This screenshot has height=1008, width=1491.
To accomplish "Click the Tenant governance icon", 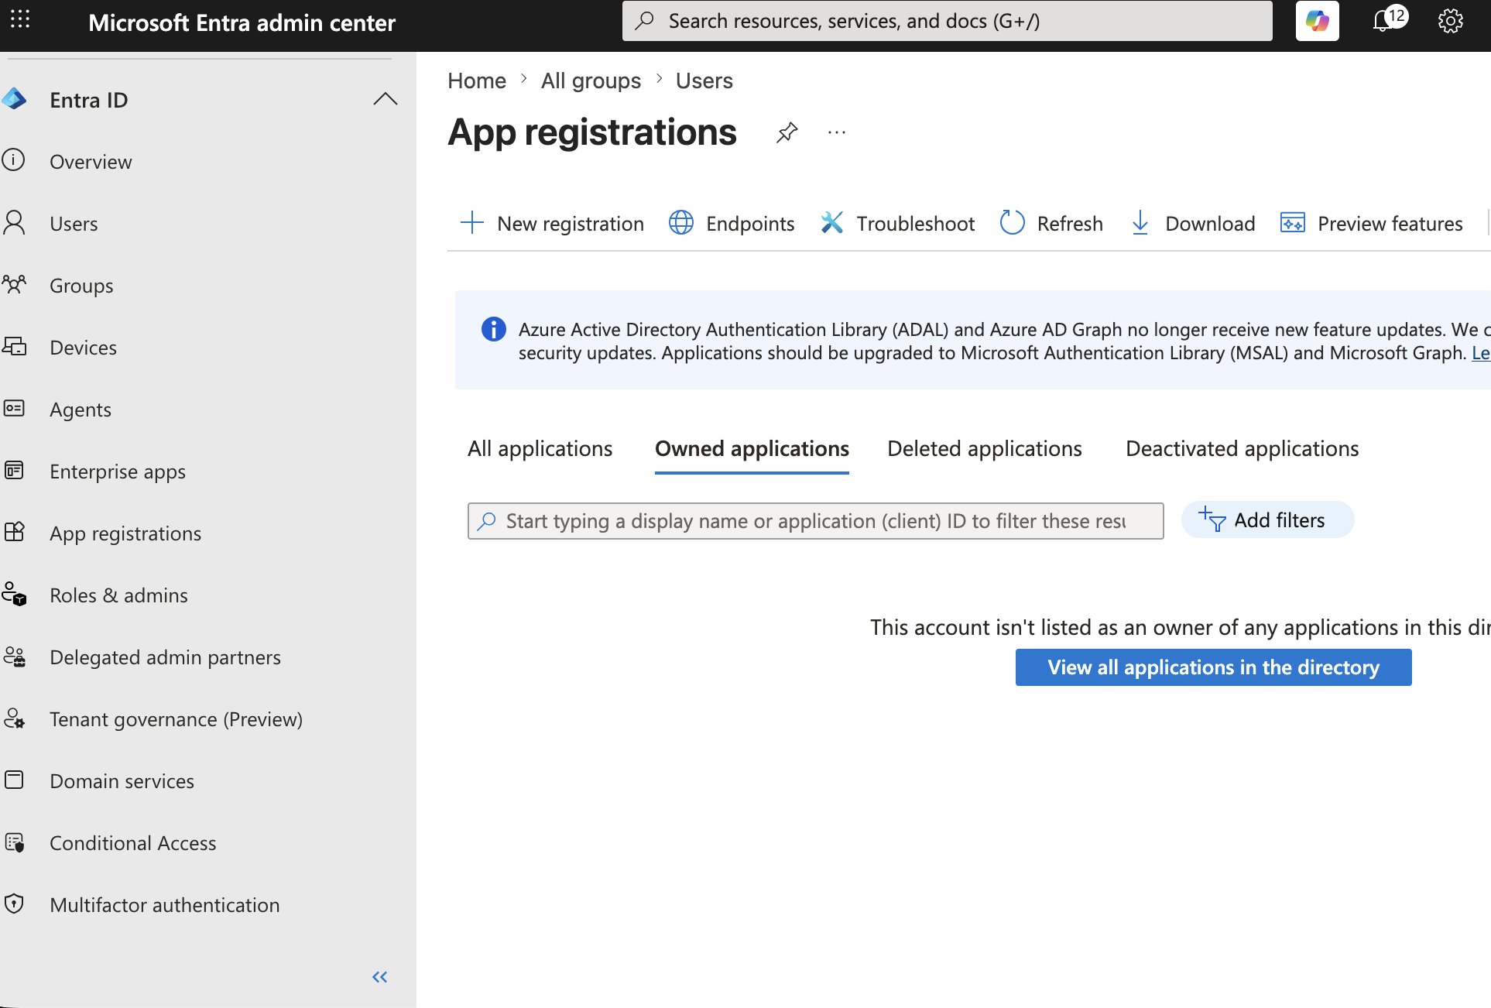I will [x=14, y=718].
